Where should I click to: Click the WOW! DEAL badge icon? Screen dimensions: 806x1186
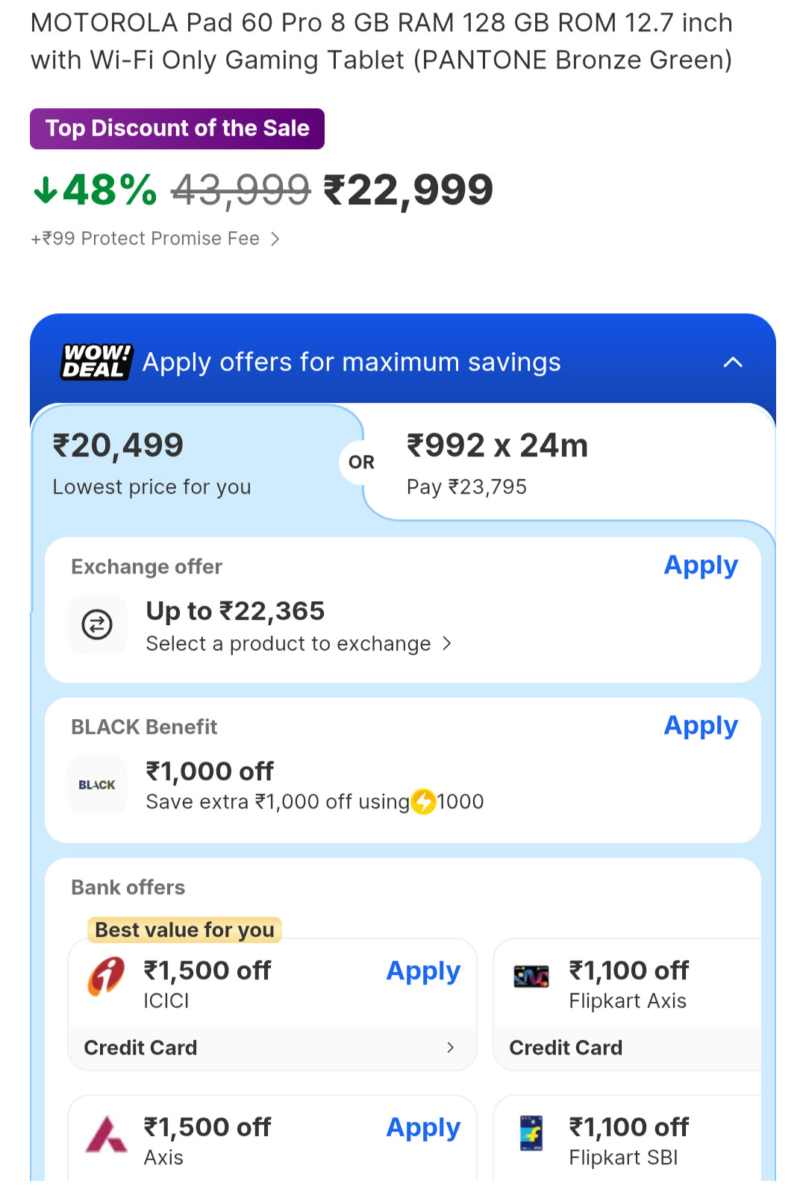[97, 362]
